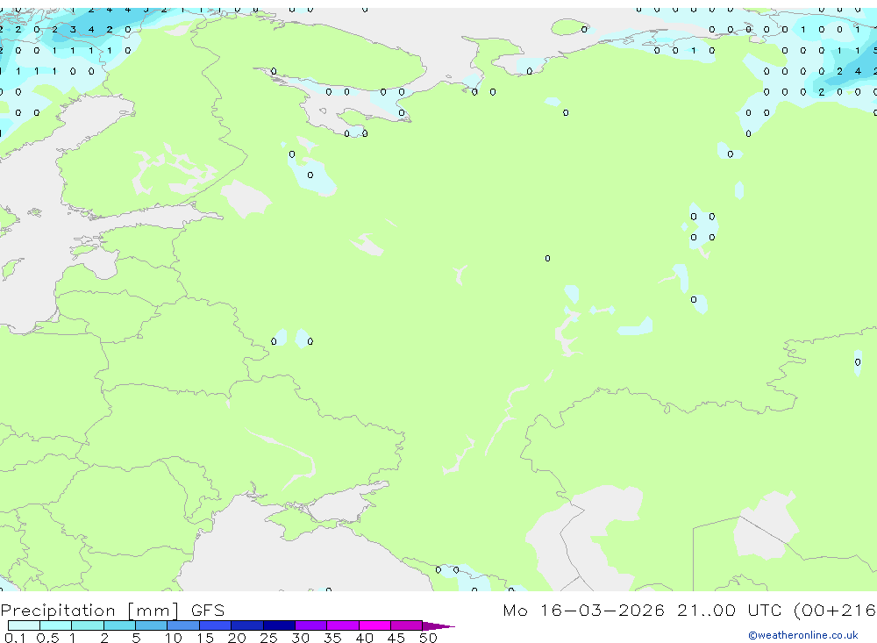Click the '25' legend scale label

pos(268,638)
